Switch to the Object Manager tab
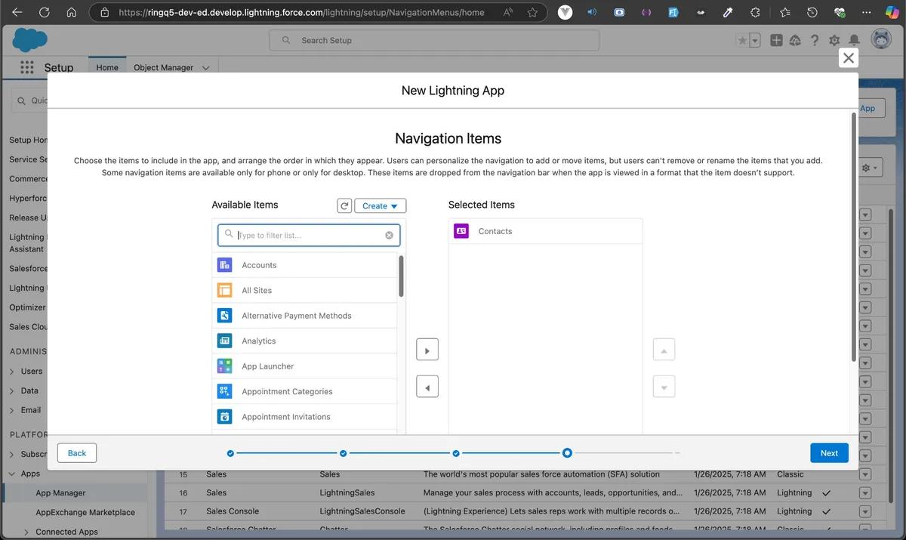Image resolution: width=906 pixels, height=540 pixels. point(164,67)
